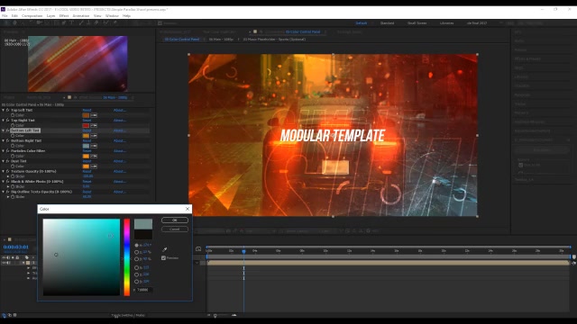Collapse the Top Right Tint effect
Image resolution: width=577 pixels, height=324 pixels.
pos(4,121)
